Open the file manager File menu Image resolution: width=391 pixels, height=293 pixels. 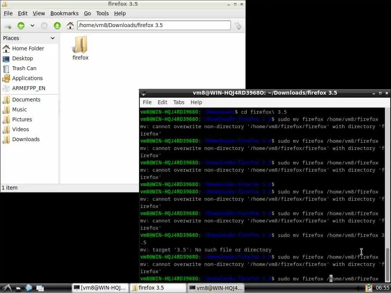[8, 13]
